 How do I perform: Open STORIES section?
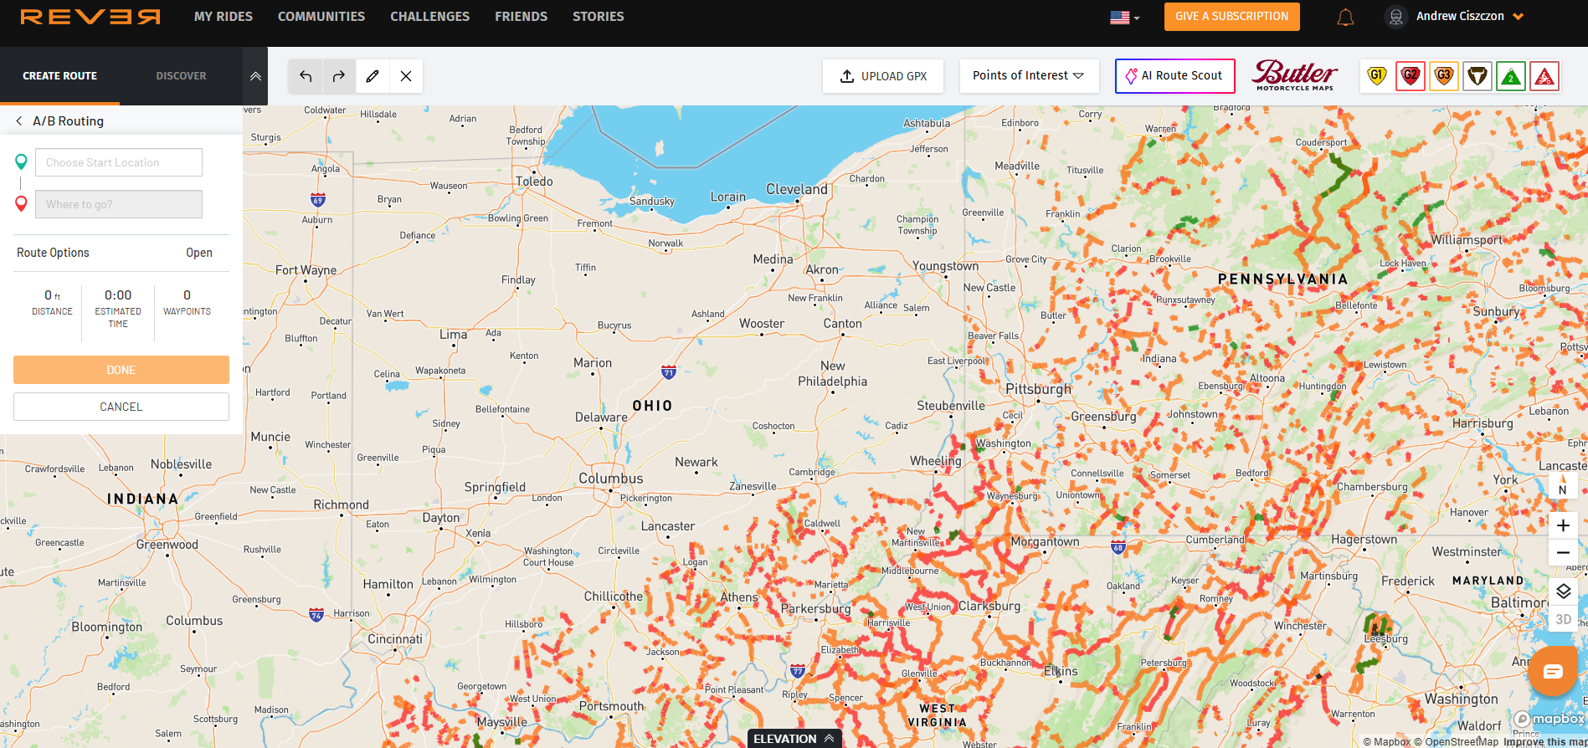pos(599,17)
